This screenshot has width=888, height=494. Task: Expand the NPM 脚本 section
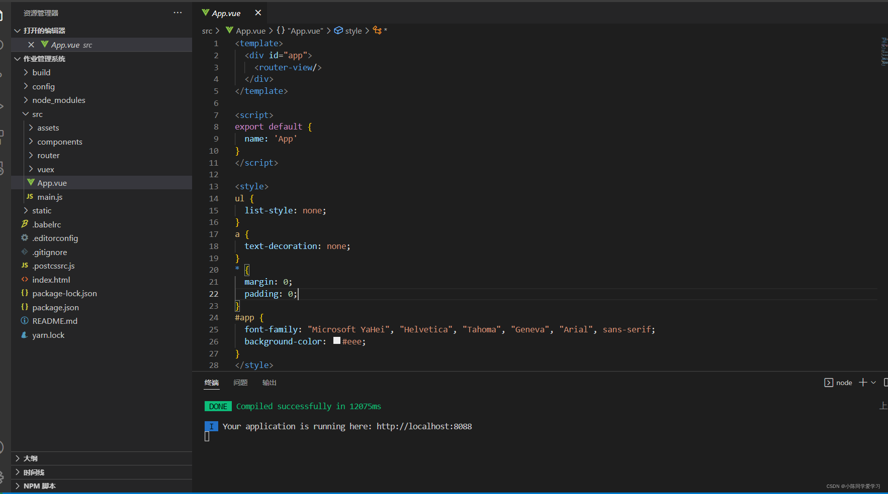[x=102, y=486]
